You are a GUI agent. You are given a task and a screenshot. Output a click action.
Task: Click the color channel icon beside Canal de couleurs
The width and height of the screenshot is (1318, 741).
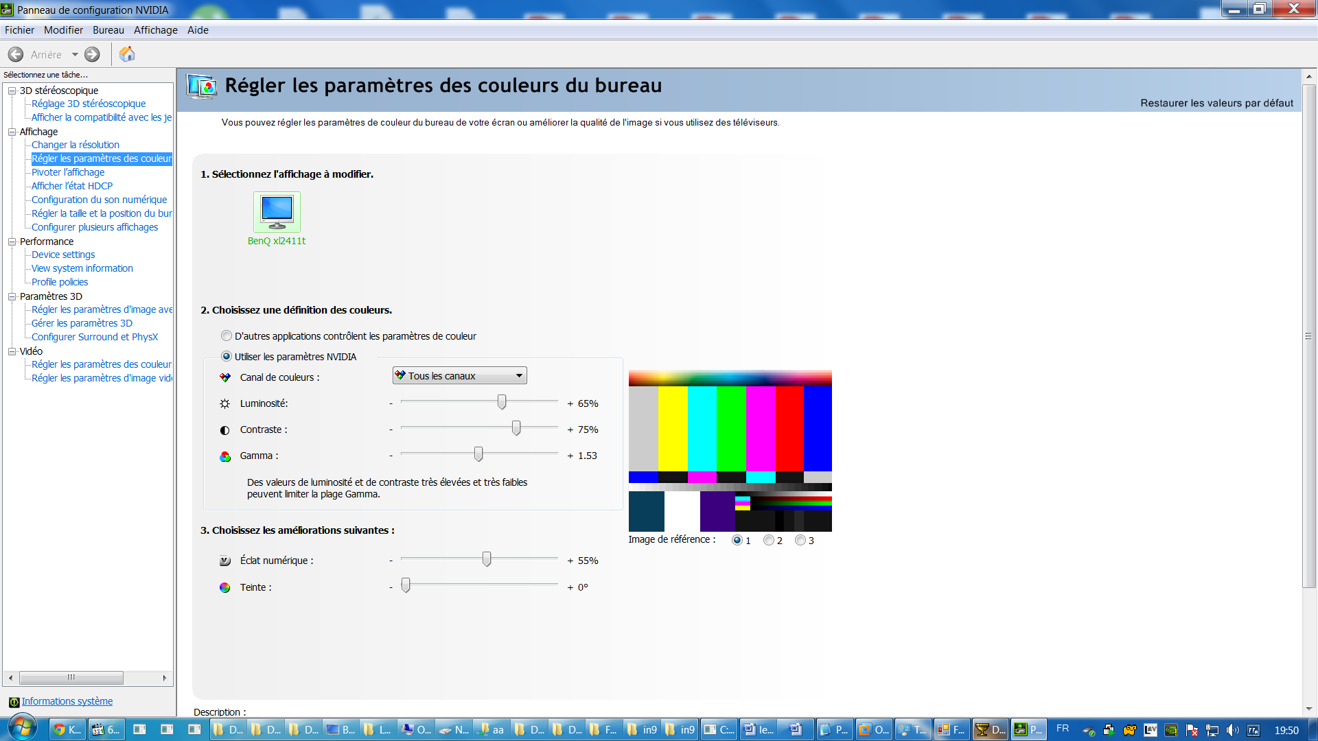pos(224,377)
